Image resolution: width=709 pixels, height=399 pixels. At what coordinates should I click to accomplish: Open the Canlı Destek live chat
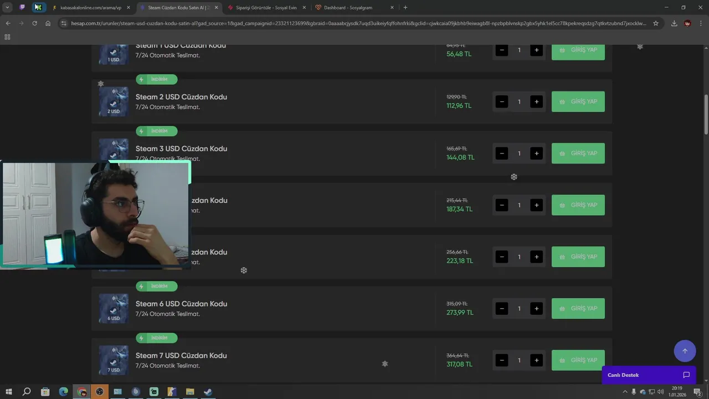pyautogui.click(x=649, y=375)
